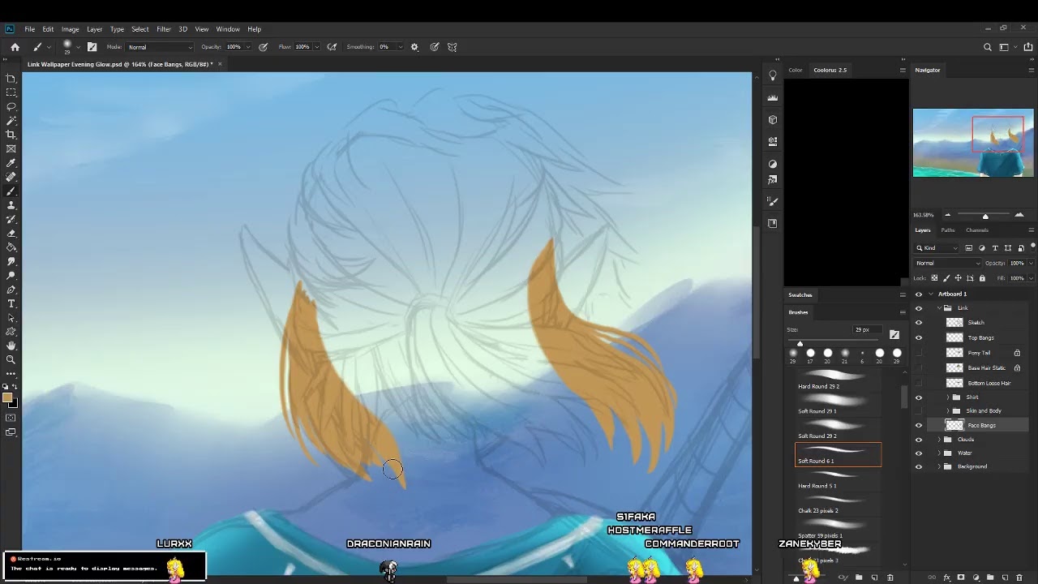
Task: Select the Crop tool
Action: tap(11, 135)
